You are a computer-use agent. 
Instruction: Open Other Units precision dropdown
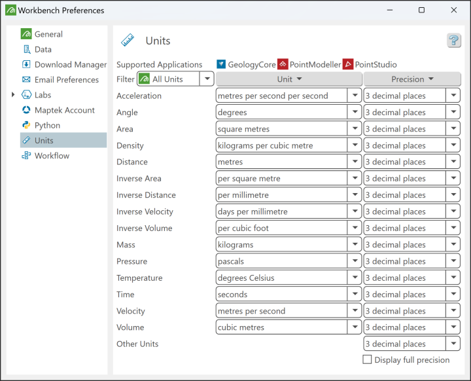453,344
